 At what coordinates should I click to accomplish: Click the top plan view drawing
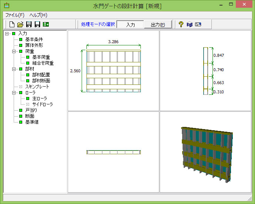(113, 152)
